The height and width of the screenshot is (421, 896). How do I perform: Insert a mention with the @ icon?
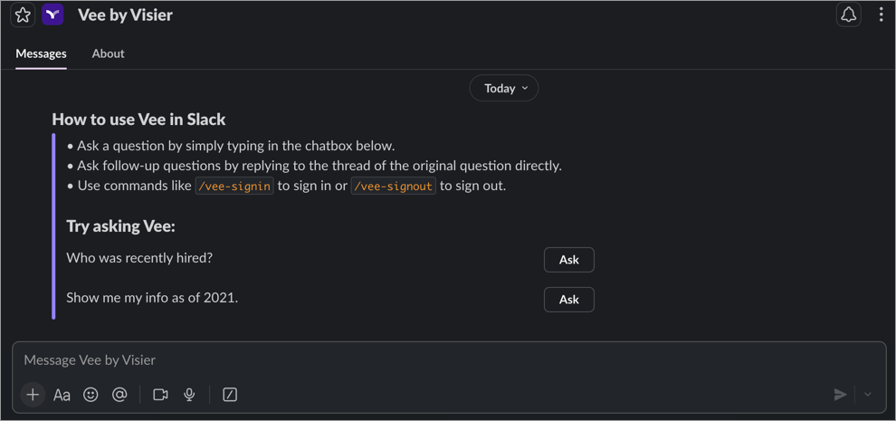119,395
